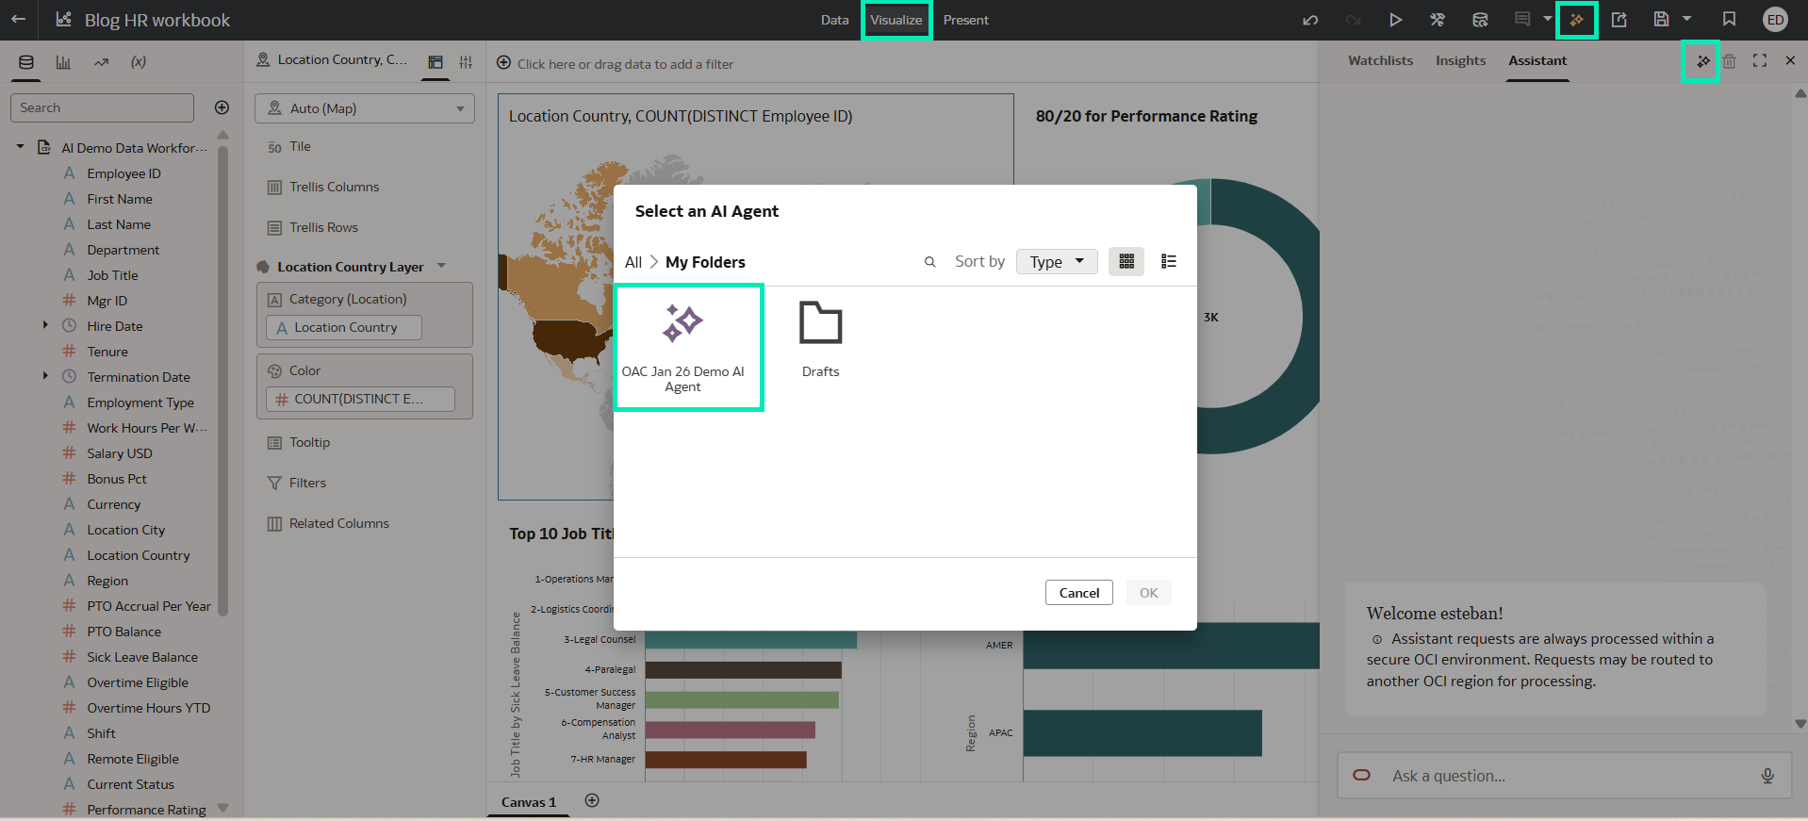Click the Filters grammar section
The width and height of the screenshot is (1808, 821).
(x=307, y=483)
